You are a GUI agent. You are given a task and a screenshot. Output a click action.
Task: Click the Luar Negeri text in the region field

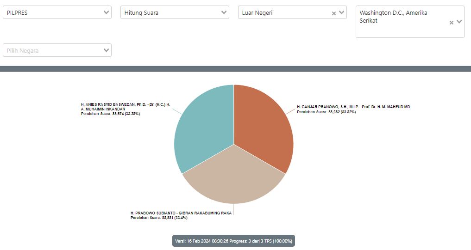pyautogui.click(x=257, y=13)
